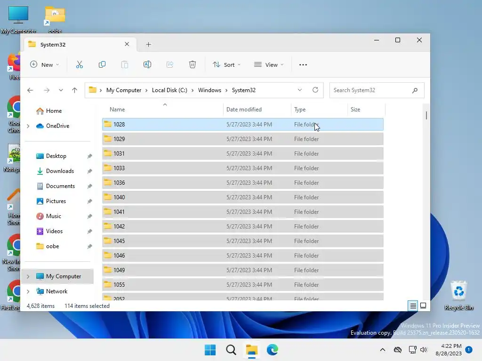Go forward with the right arrow
This screenshot has width=482, height=361.
tap(47, 90)
